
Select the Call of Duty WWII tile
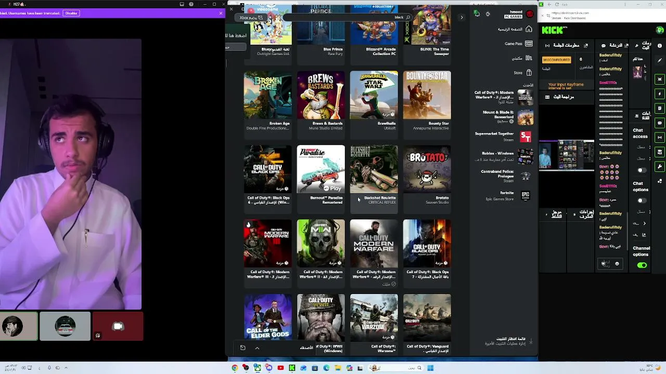point(321,324)
